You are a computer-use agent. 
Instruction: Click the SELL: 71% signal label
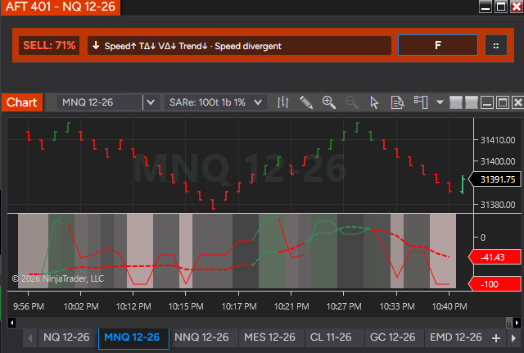[x=49, y=46]
